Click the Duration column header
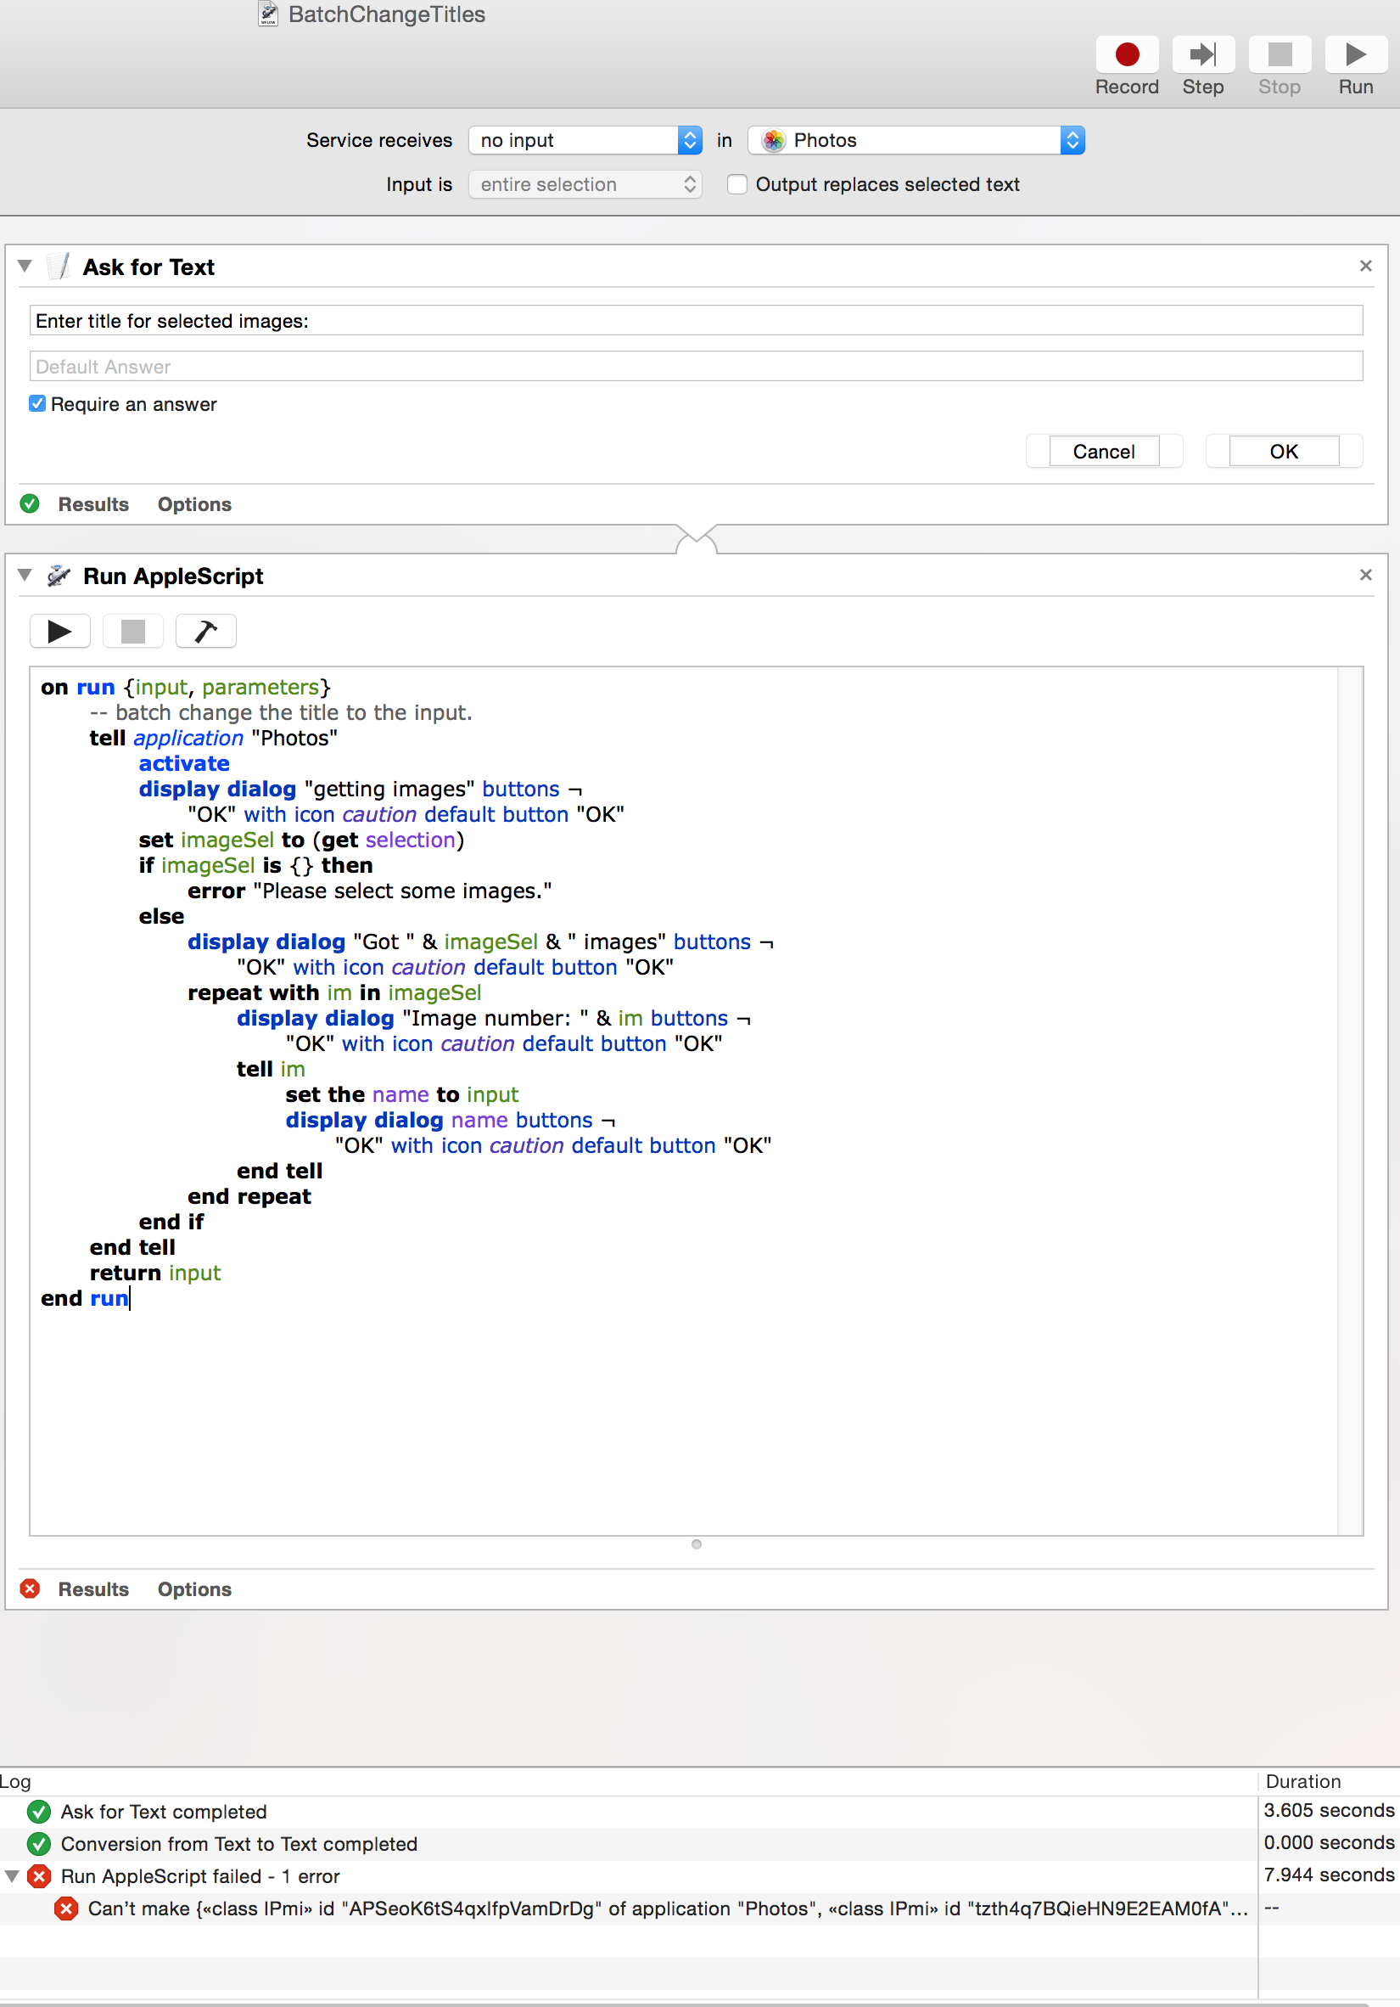The image size is (1400, 2007). pyautogui.click(x=1303, y=1781)
